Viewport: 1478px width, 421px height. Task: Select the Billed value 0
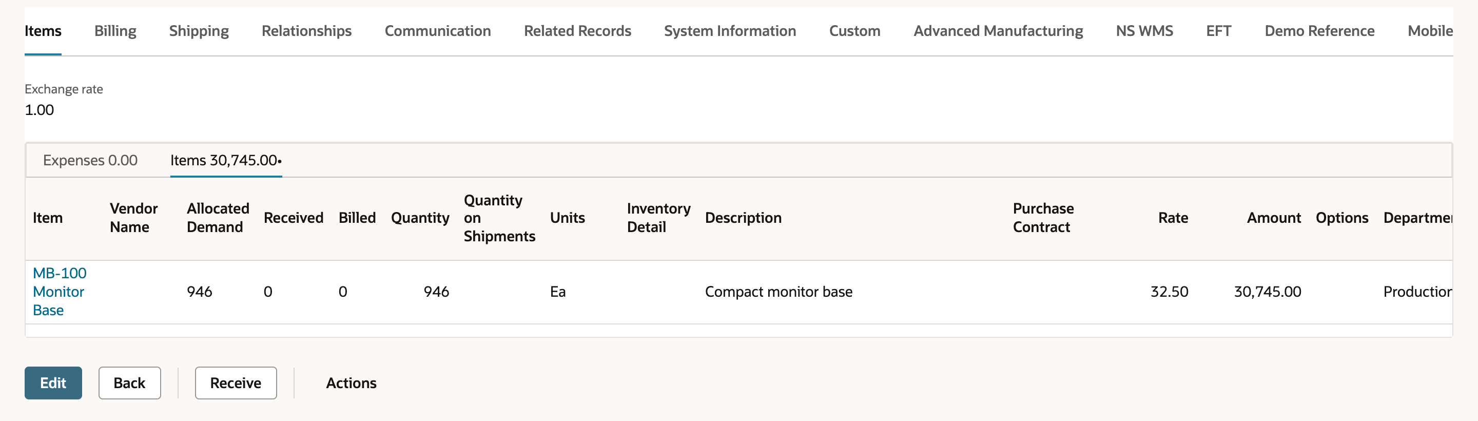(x=343, y=292)
